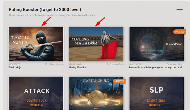This screenshot has width=190, height=110.
Task: Collapse the Rating Booster section
Action: pos(179,10)
